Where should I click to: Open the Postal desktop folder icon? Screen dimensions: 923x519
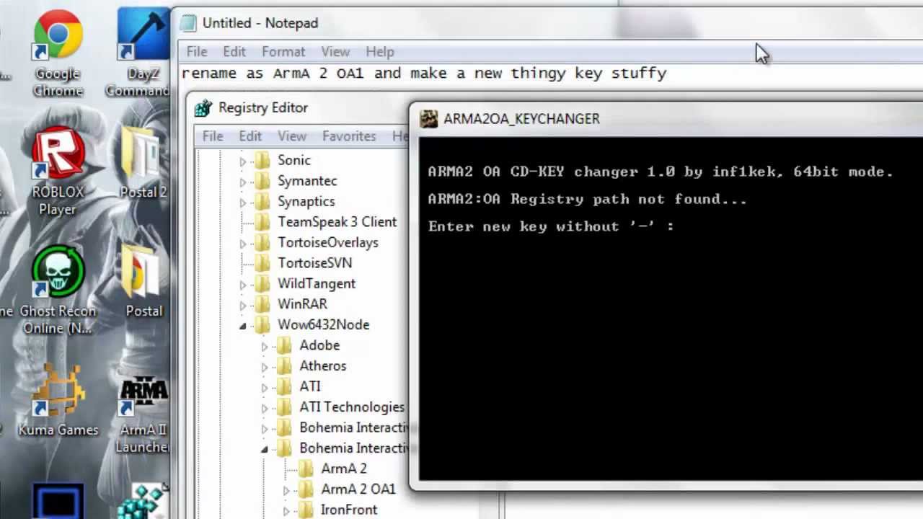coord(143,281)
